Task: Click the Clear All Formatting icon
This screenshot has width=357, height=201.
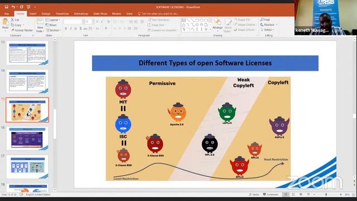Action: (x=108, y=22)
